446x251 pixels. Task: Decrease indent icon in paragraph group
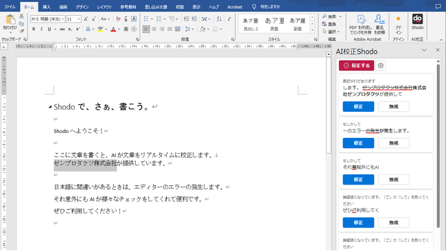click(x=186, y=19)
